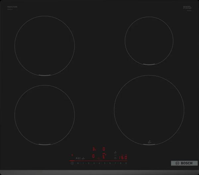Tap the timer display reading 160
Image resolution: width=199 pixels, height=175 pixels.
pyautogui.click(x=123, y=158)
